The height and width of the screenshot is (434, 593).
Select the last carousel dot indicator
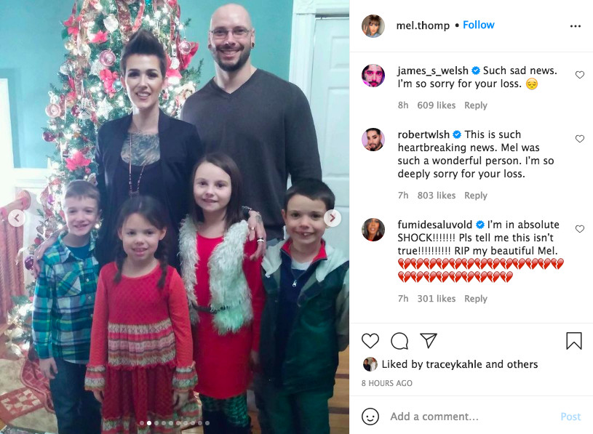click(207, 423)
